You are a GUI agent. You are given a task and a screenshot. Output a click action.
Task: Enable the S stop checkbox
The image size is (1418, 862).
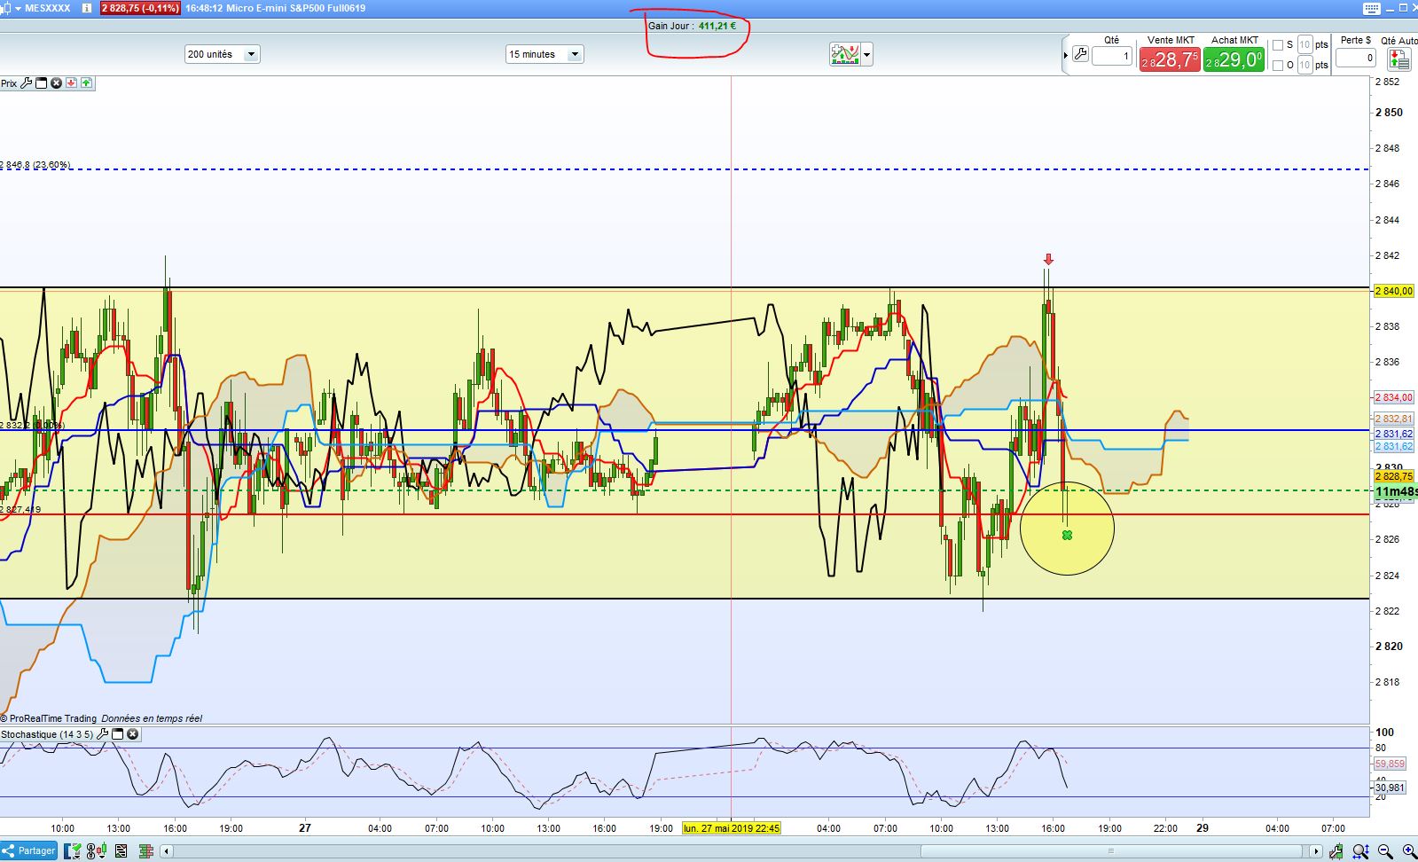[x=1278, y=44]
